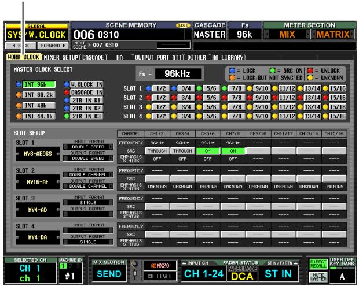The image size is (359, 286).
Task: Click the USER DEF KEY BANK A
Action: coord(342,276)
